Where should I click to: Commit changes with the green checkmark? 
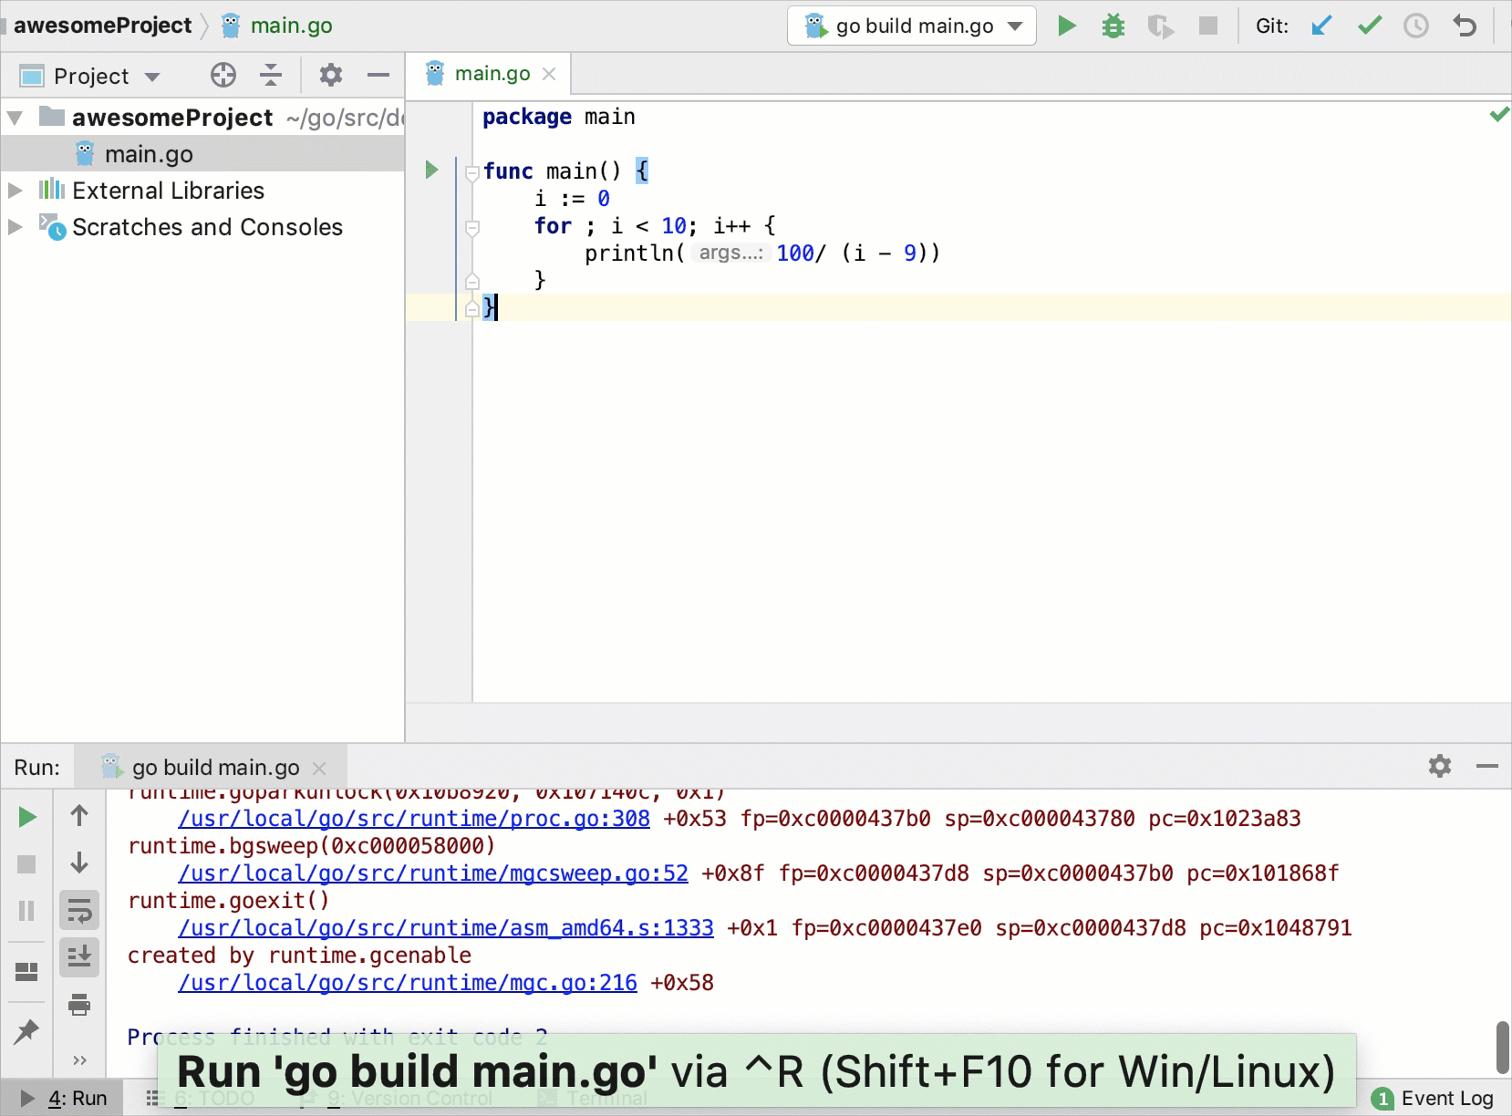point(1369,26)
